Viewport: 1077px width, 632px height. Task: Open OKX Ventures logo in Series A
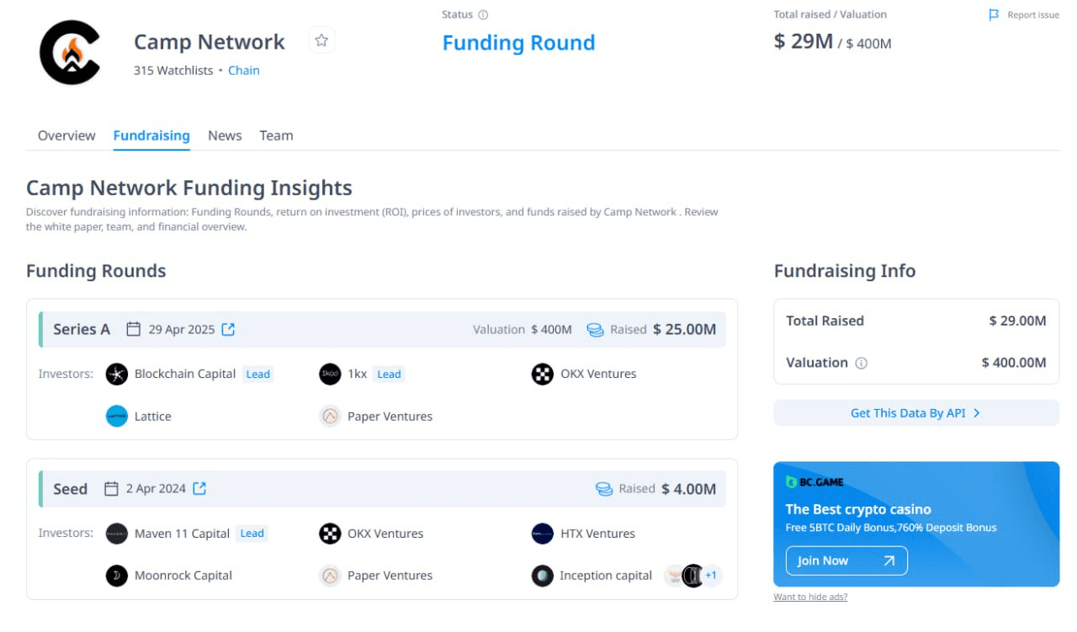543,374
